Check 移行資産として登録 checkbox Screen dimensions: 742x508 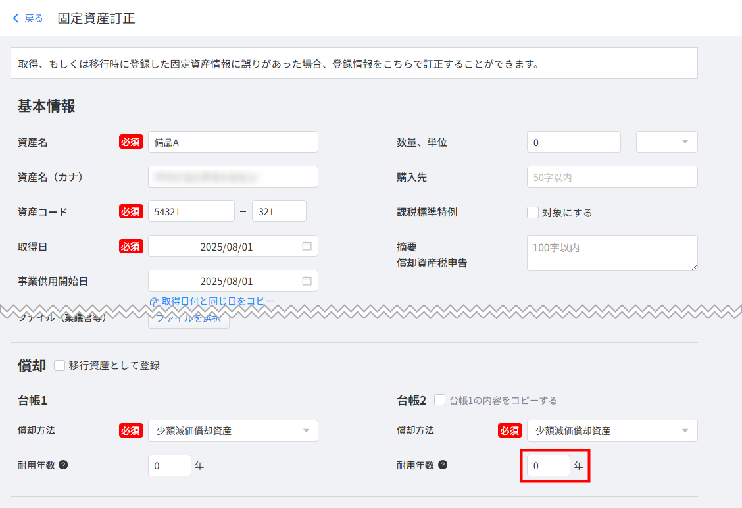[59, 365]
